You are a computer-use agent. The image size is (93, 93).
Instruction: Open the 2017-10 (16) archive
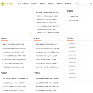click(x=73, y=48)
